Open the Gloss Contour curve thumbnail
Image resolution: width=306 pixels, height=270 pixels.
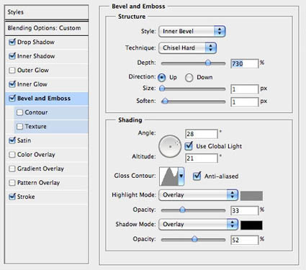click(x=169, y=176)
